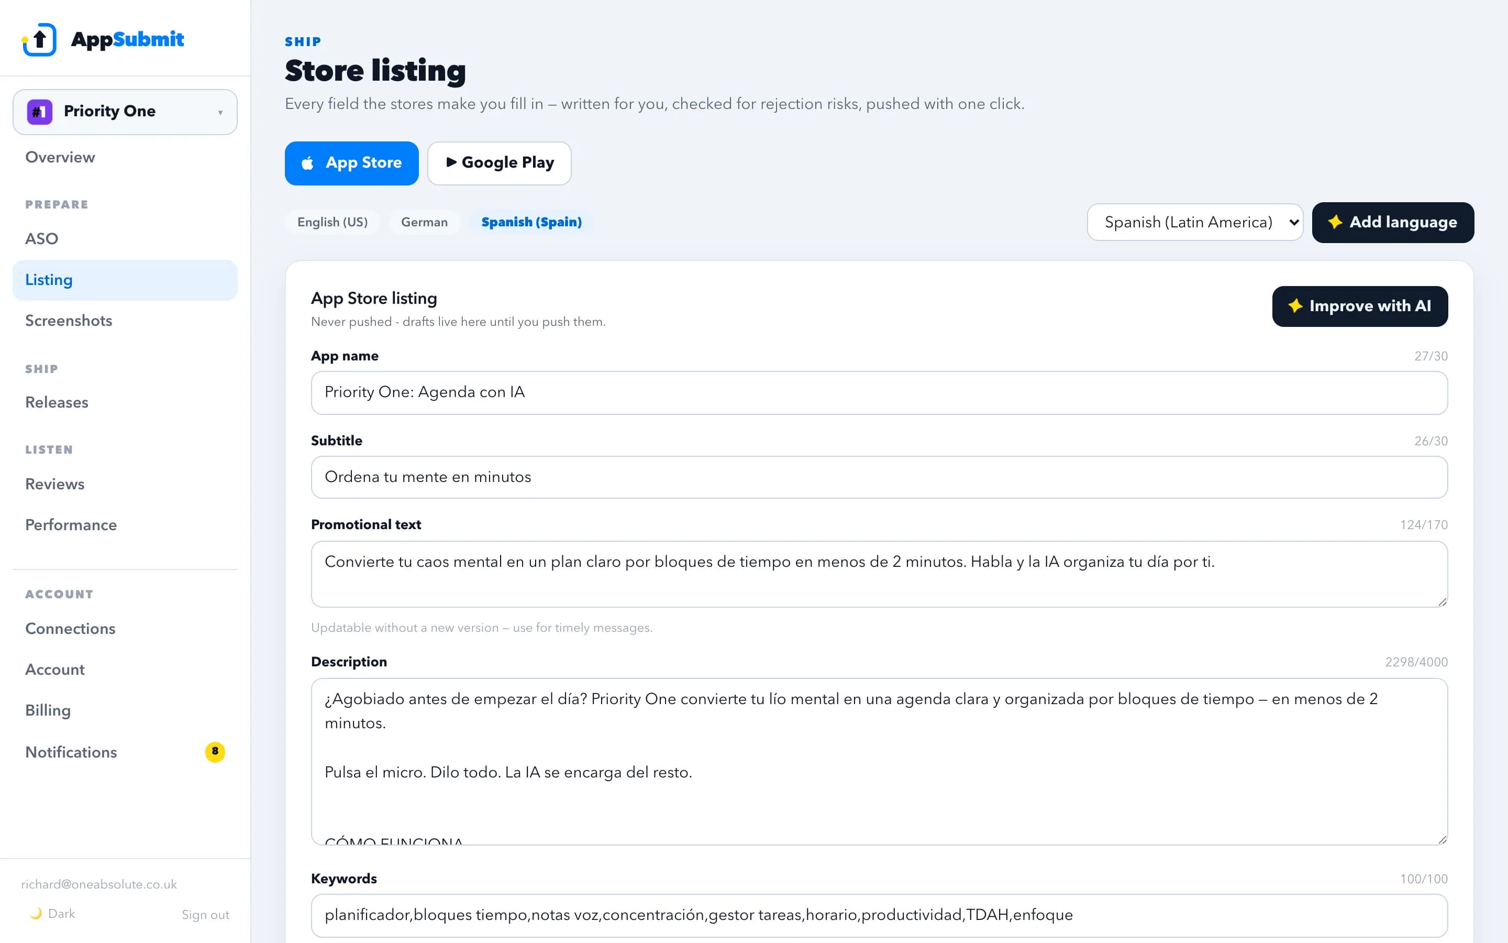Switch to the Google Play tab
The width and height of the screenshot is (1508, 943).
[499, 163]
